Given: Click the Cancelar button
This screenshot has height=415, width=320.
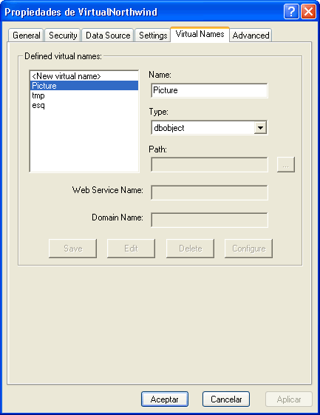Looking at the screenshot, I should point(226,399).
